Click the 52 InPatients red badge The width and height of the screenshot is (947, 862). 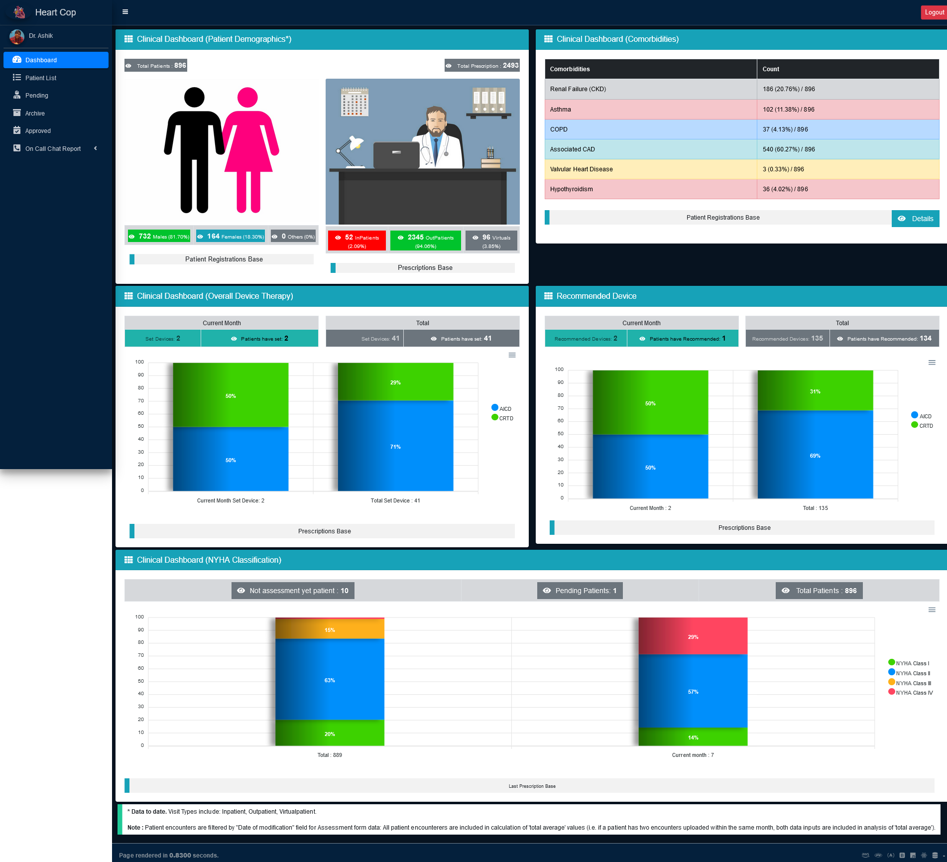357,241
